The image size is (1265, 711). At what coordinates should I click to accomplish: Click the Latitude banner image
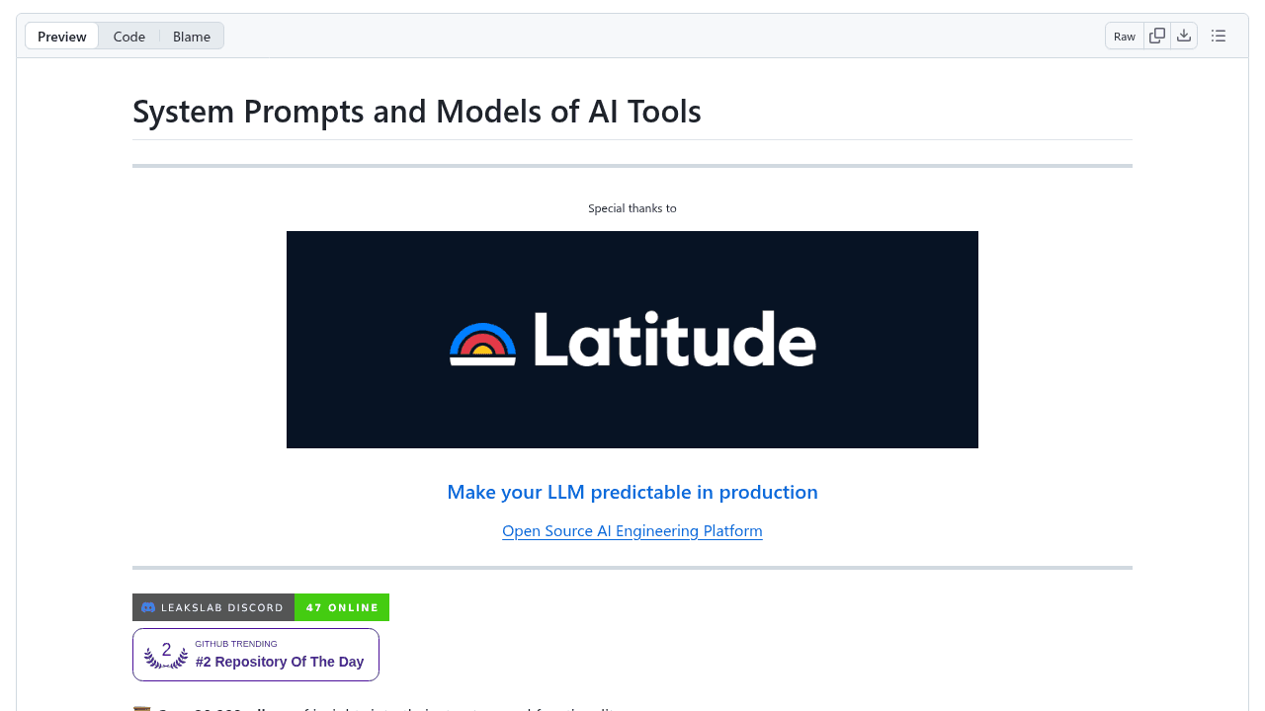632,340
